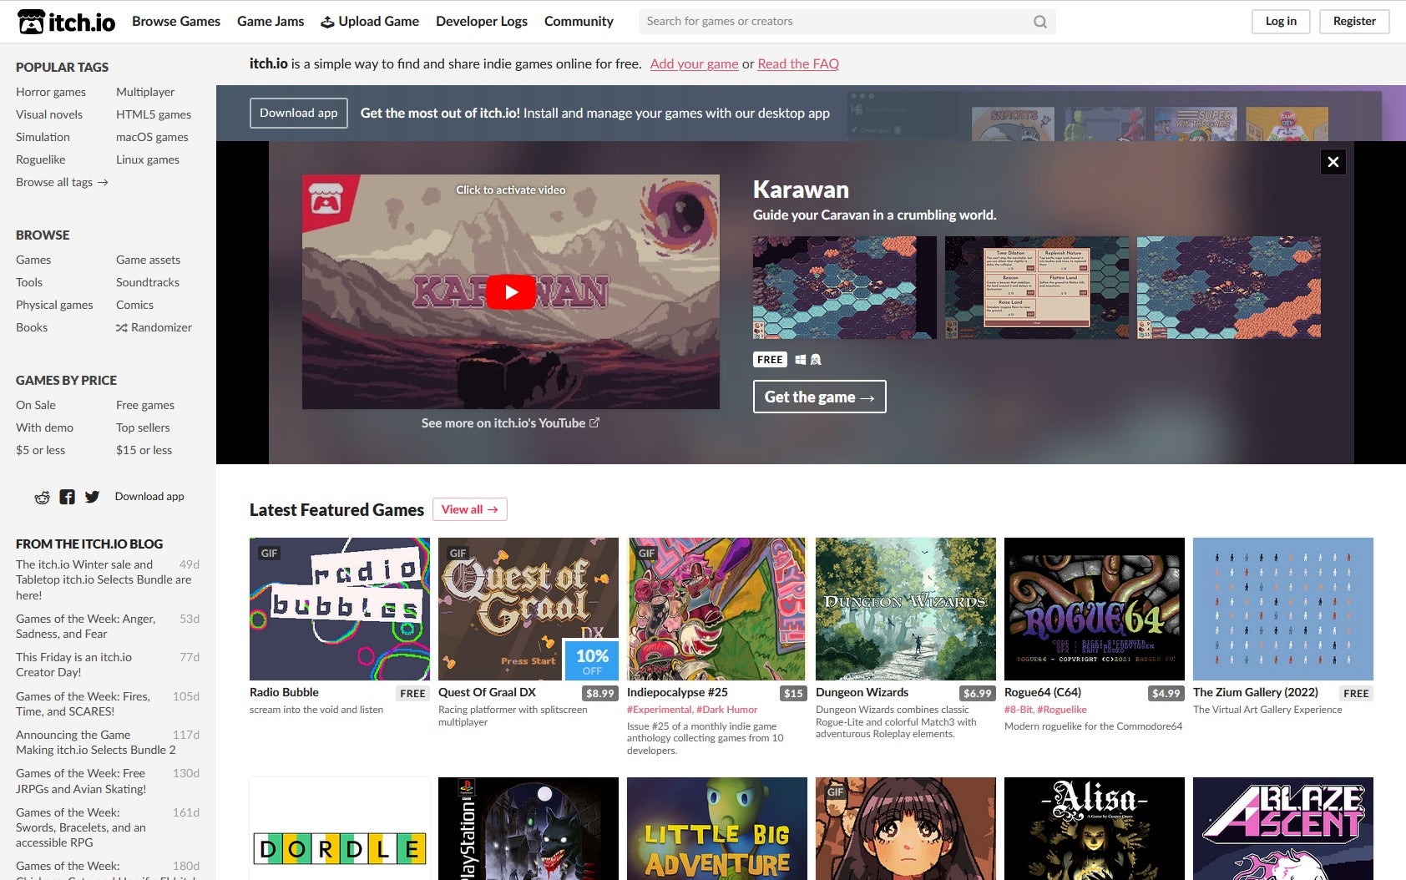Open Browse Games menu item
Viewport: 1406px width, 880px height.
tap(176, 22)
